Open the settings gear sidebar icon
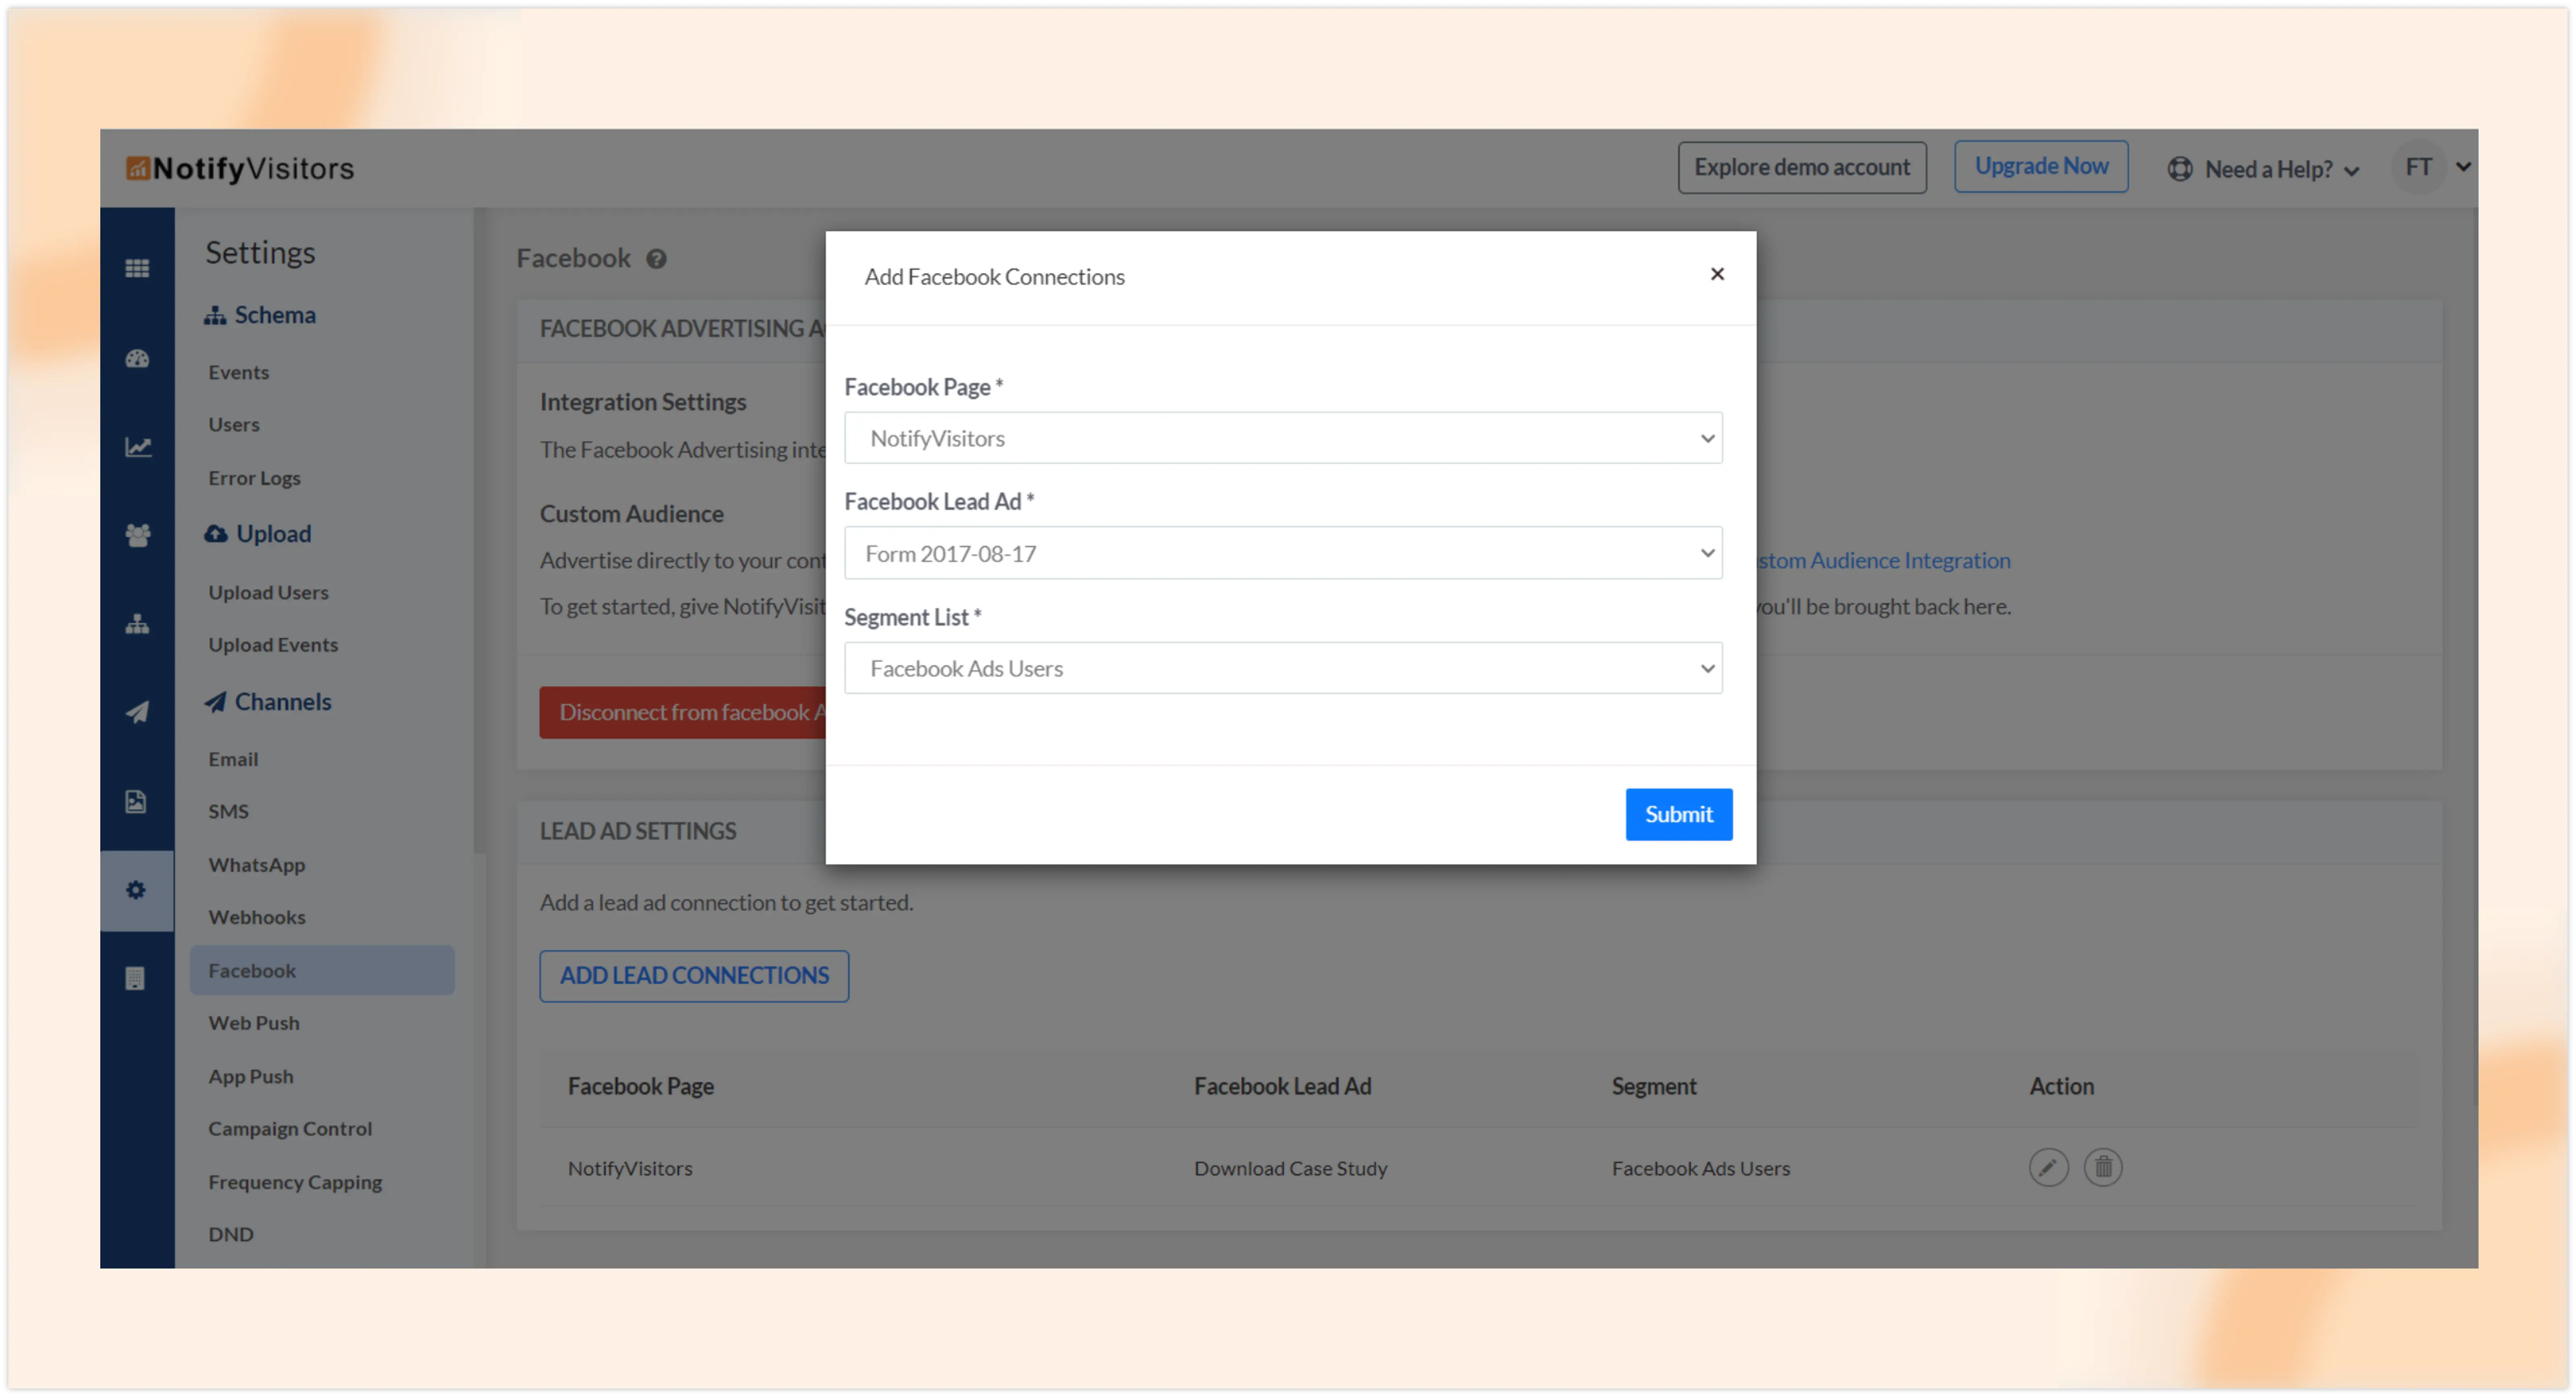The height and width of the screenshot is (1397, 2576). [x=137, y=890]
